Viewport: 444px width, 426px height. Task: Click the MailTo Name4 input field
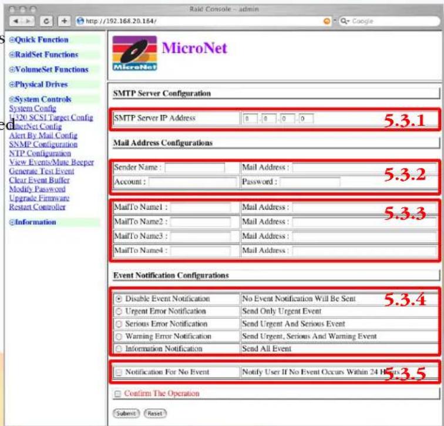[200, 251]
